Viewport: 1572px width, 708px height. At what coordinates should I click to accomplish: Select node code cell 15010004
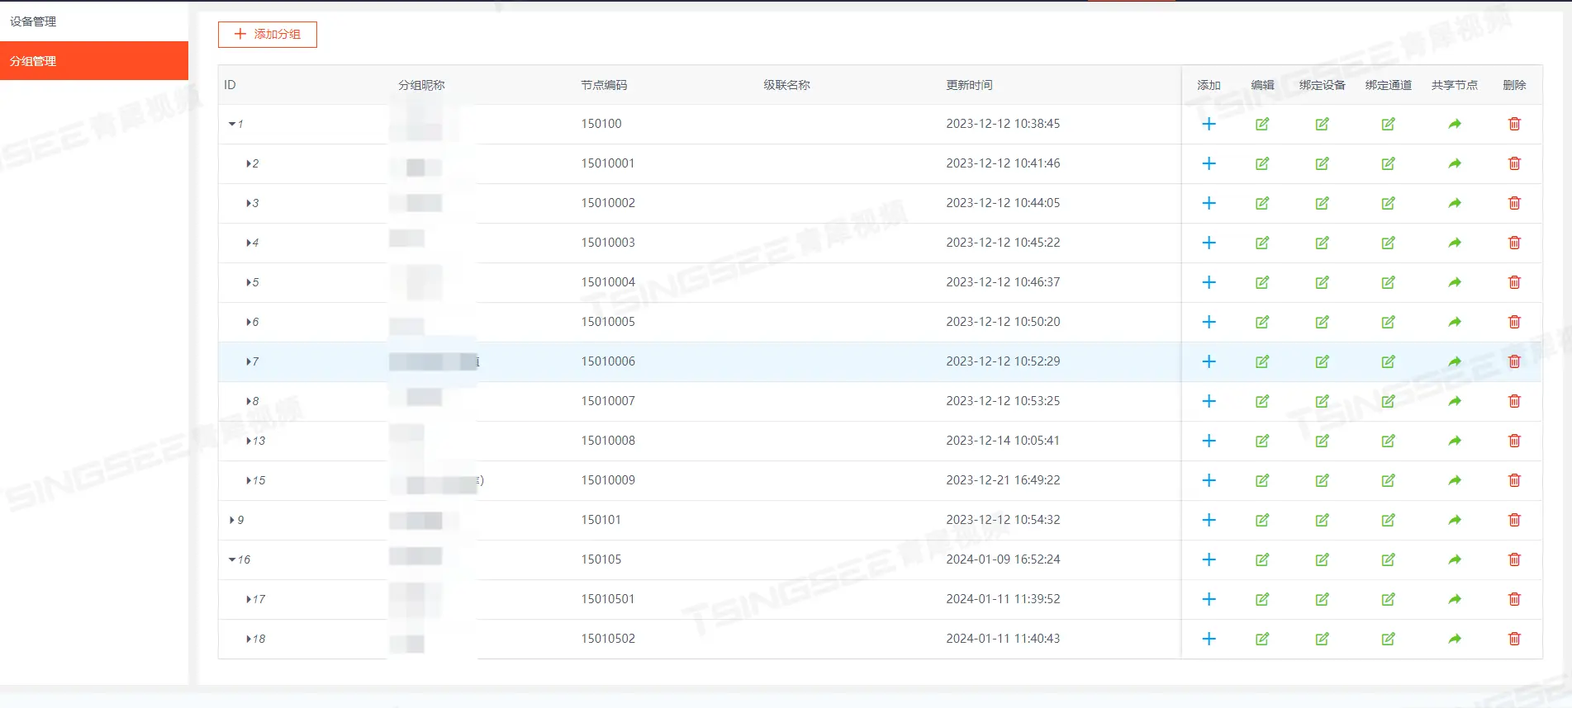pos(608,282)
